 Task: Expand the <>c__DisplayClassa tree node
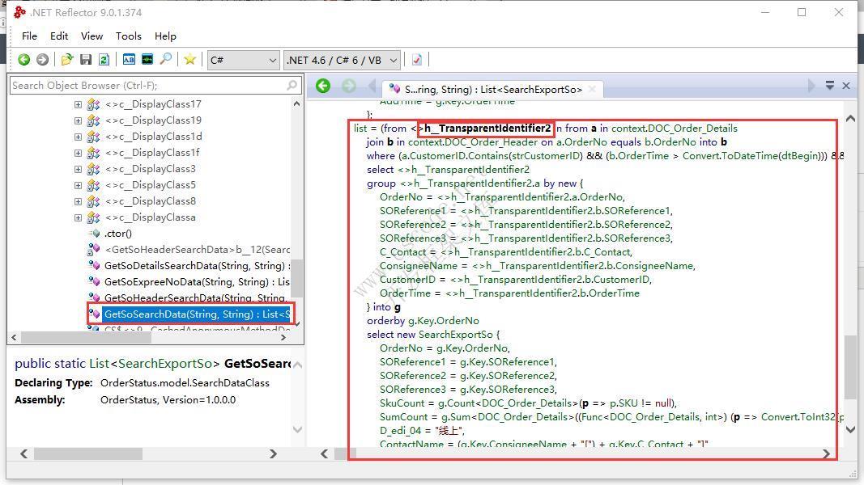[78, 217]
